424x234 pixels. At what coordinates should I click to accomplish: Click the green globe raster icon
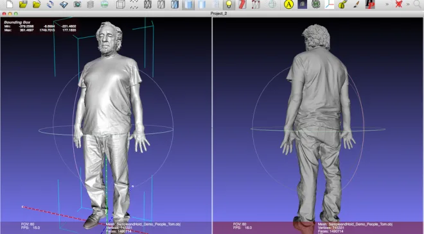(104, 4)
